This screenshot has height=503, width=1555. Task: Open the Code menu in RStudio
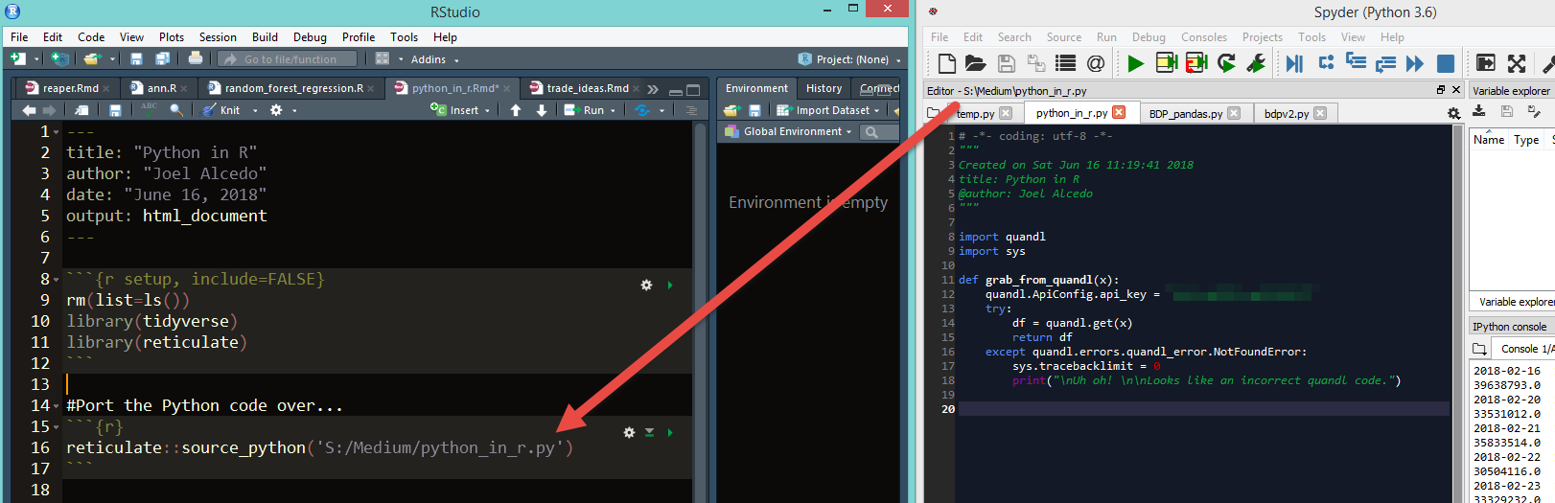pos(91,37)
